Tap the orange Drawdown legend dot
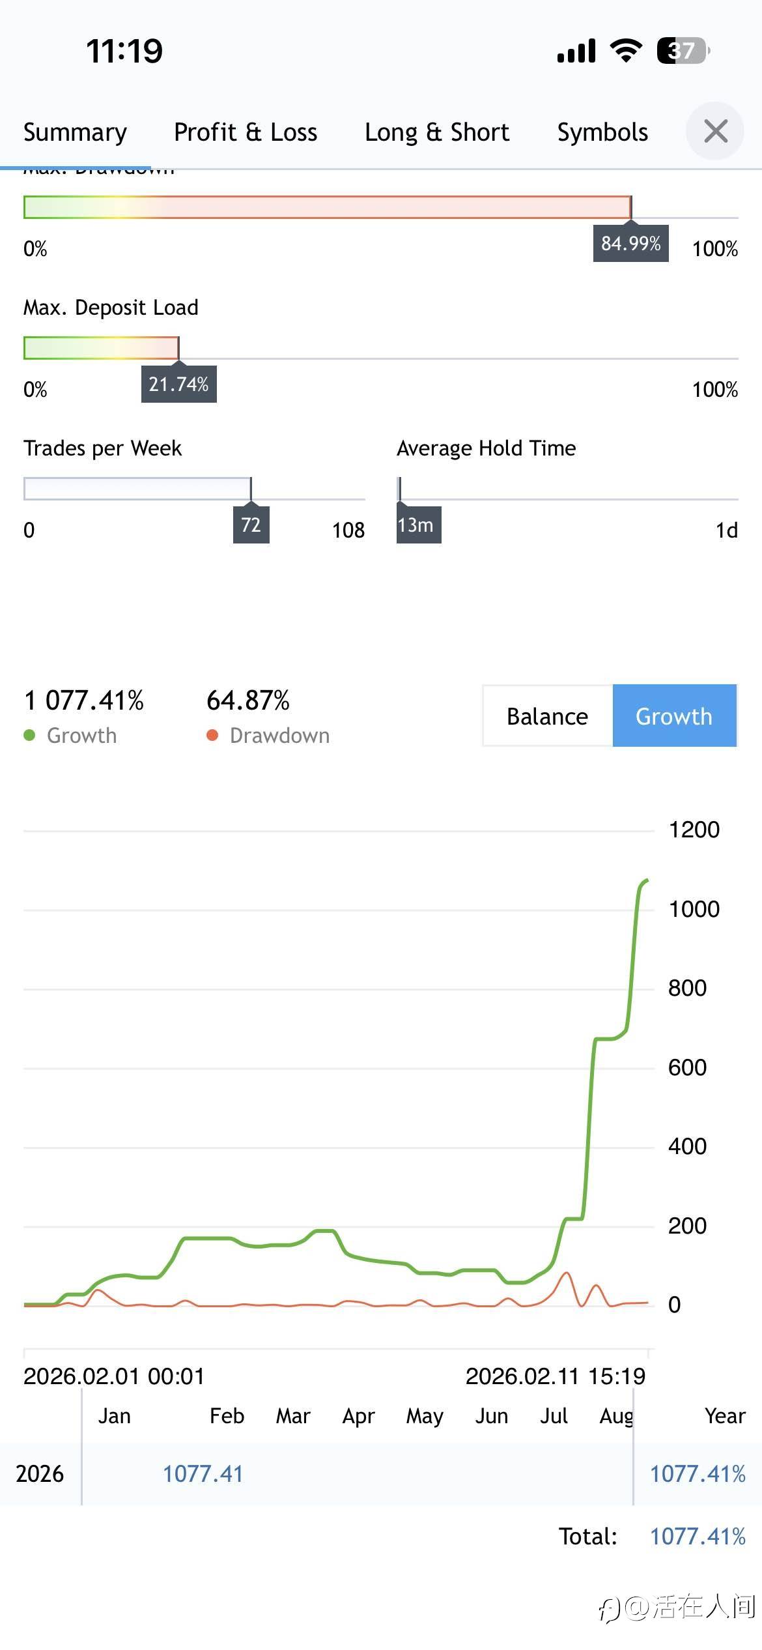762x1650 pixels. 212,736
